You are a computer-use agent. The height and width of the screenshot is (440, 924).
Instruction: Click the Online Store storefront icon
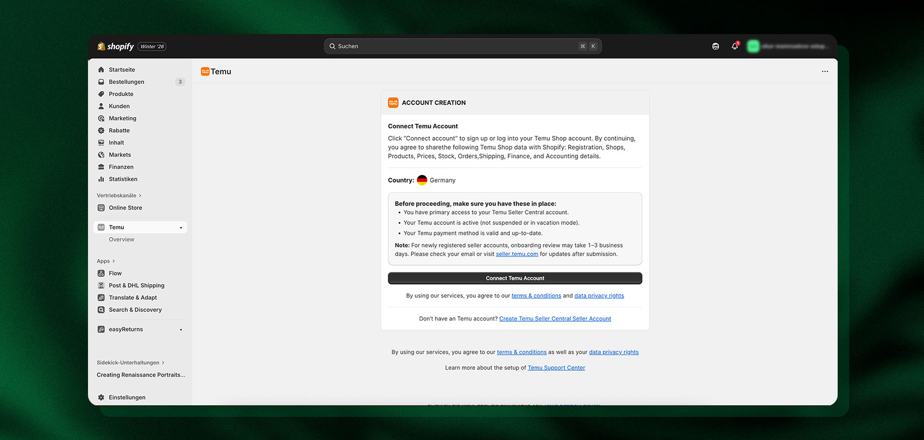(101, 208)
